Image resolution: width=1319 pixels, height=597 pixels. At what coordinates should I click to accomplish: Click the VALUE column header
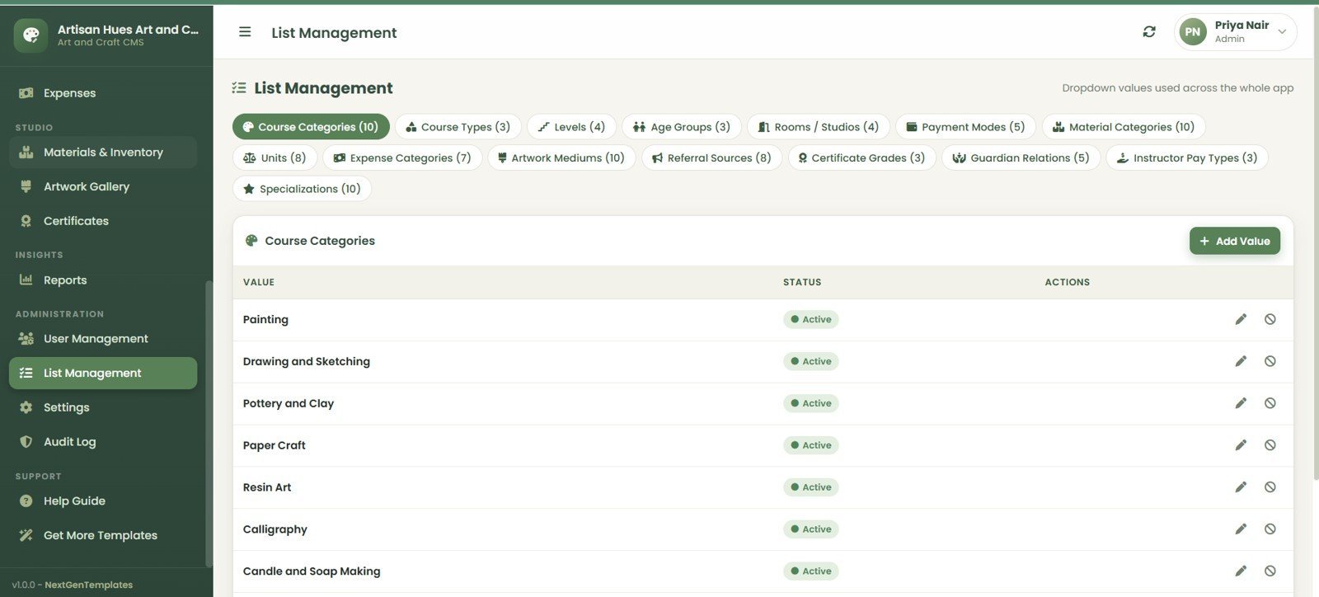click(259, 282)
